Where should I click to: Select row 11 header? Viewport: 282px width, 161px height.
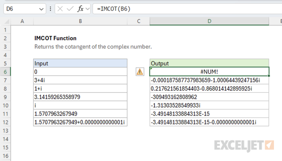(x=5, y=114)
